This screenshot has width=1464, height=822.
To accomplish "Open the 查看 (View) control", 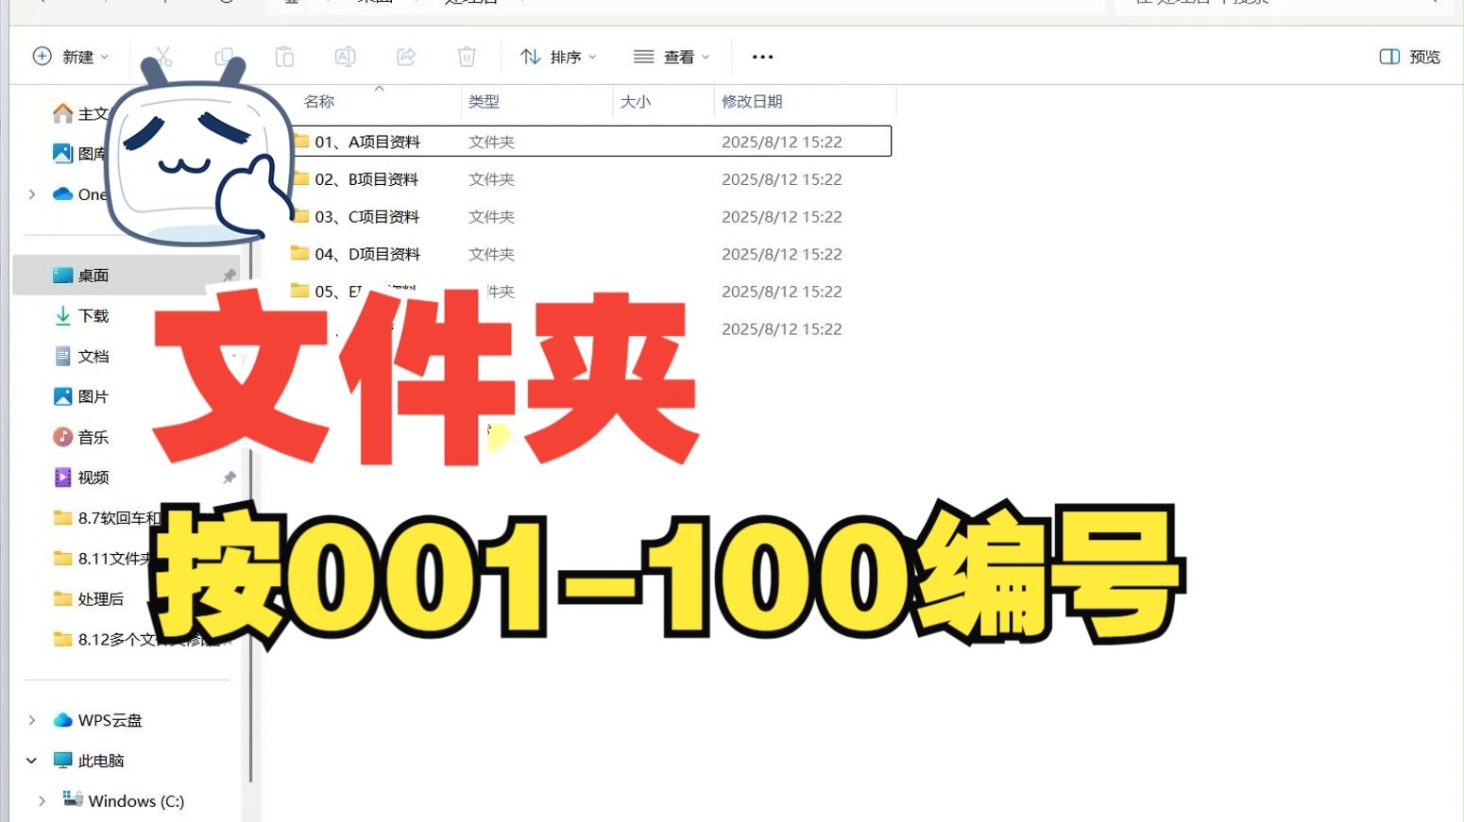I will click(672, 56).
